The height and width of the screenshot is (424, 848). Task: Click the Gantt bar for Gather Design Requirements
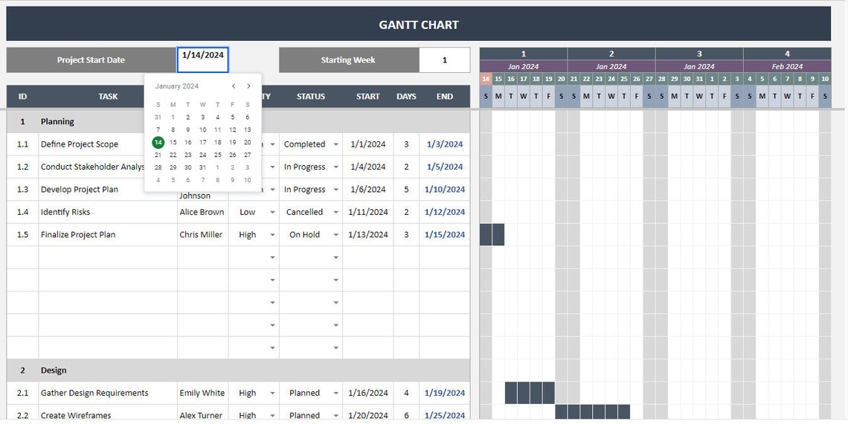(530, 394)
